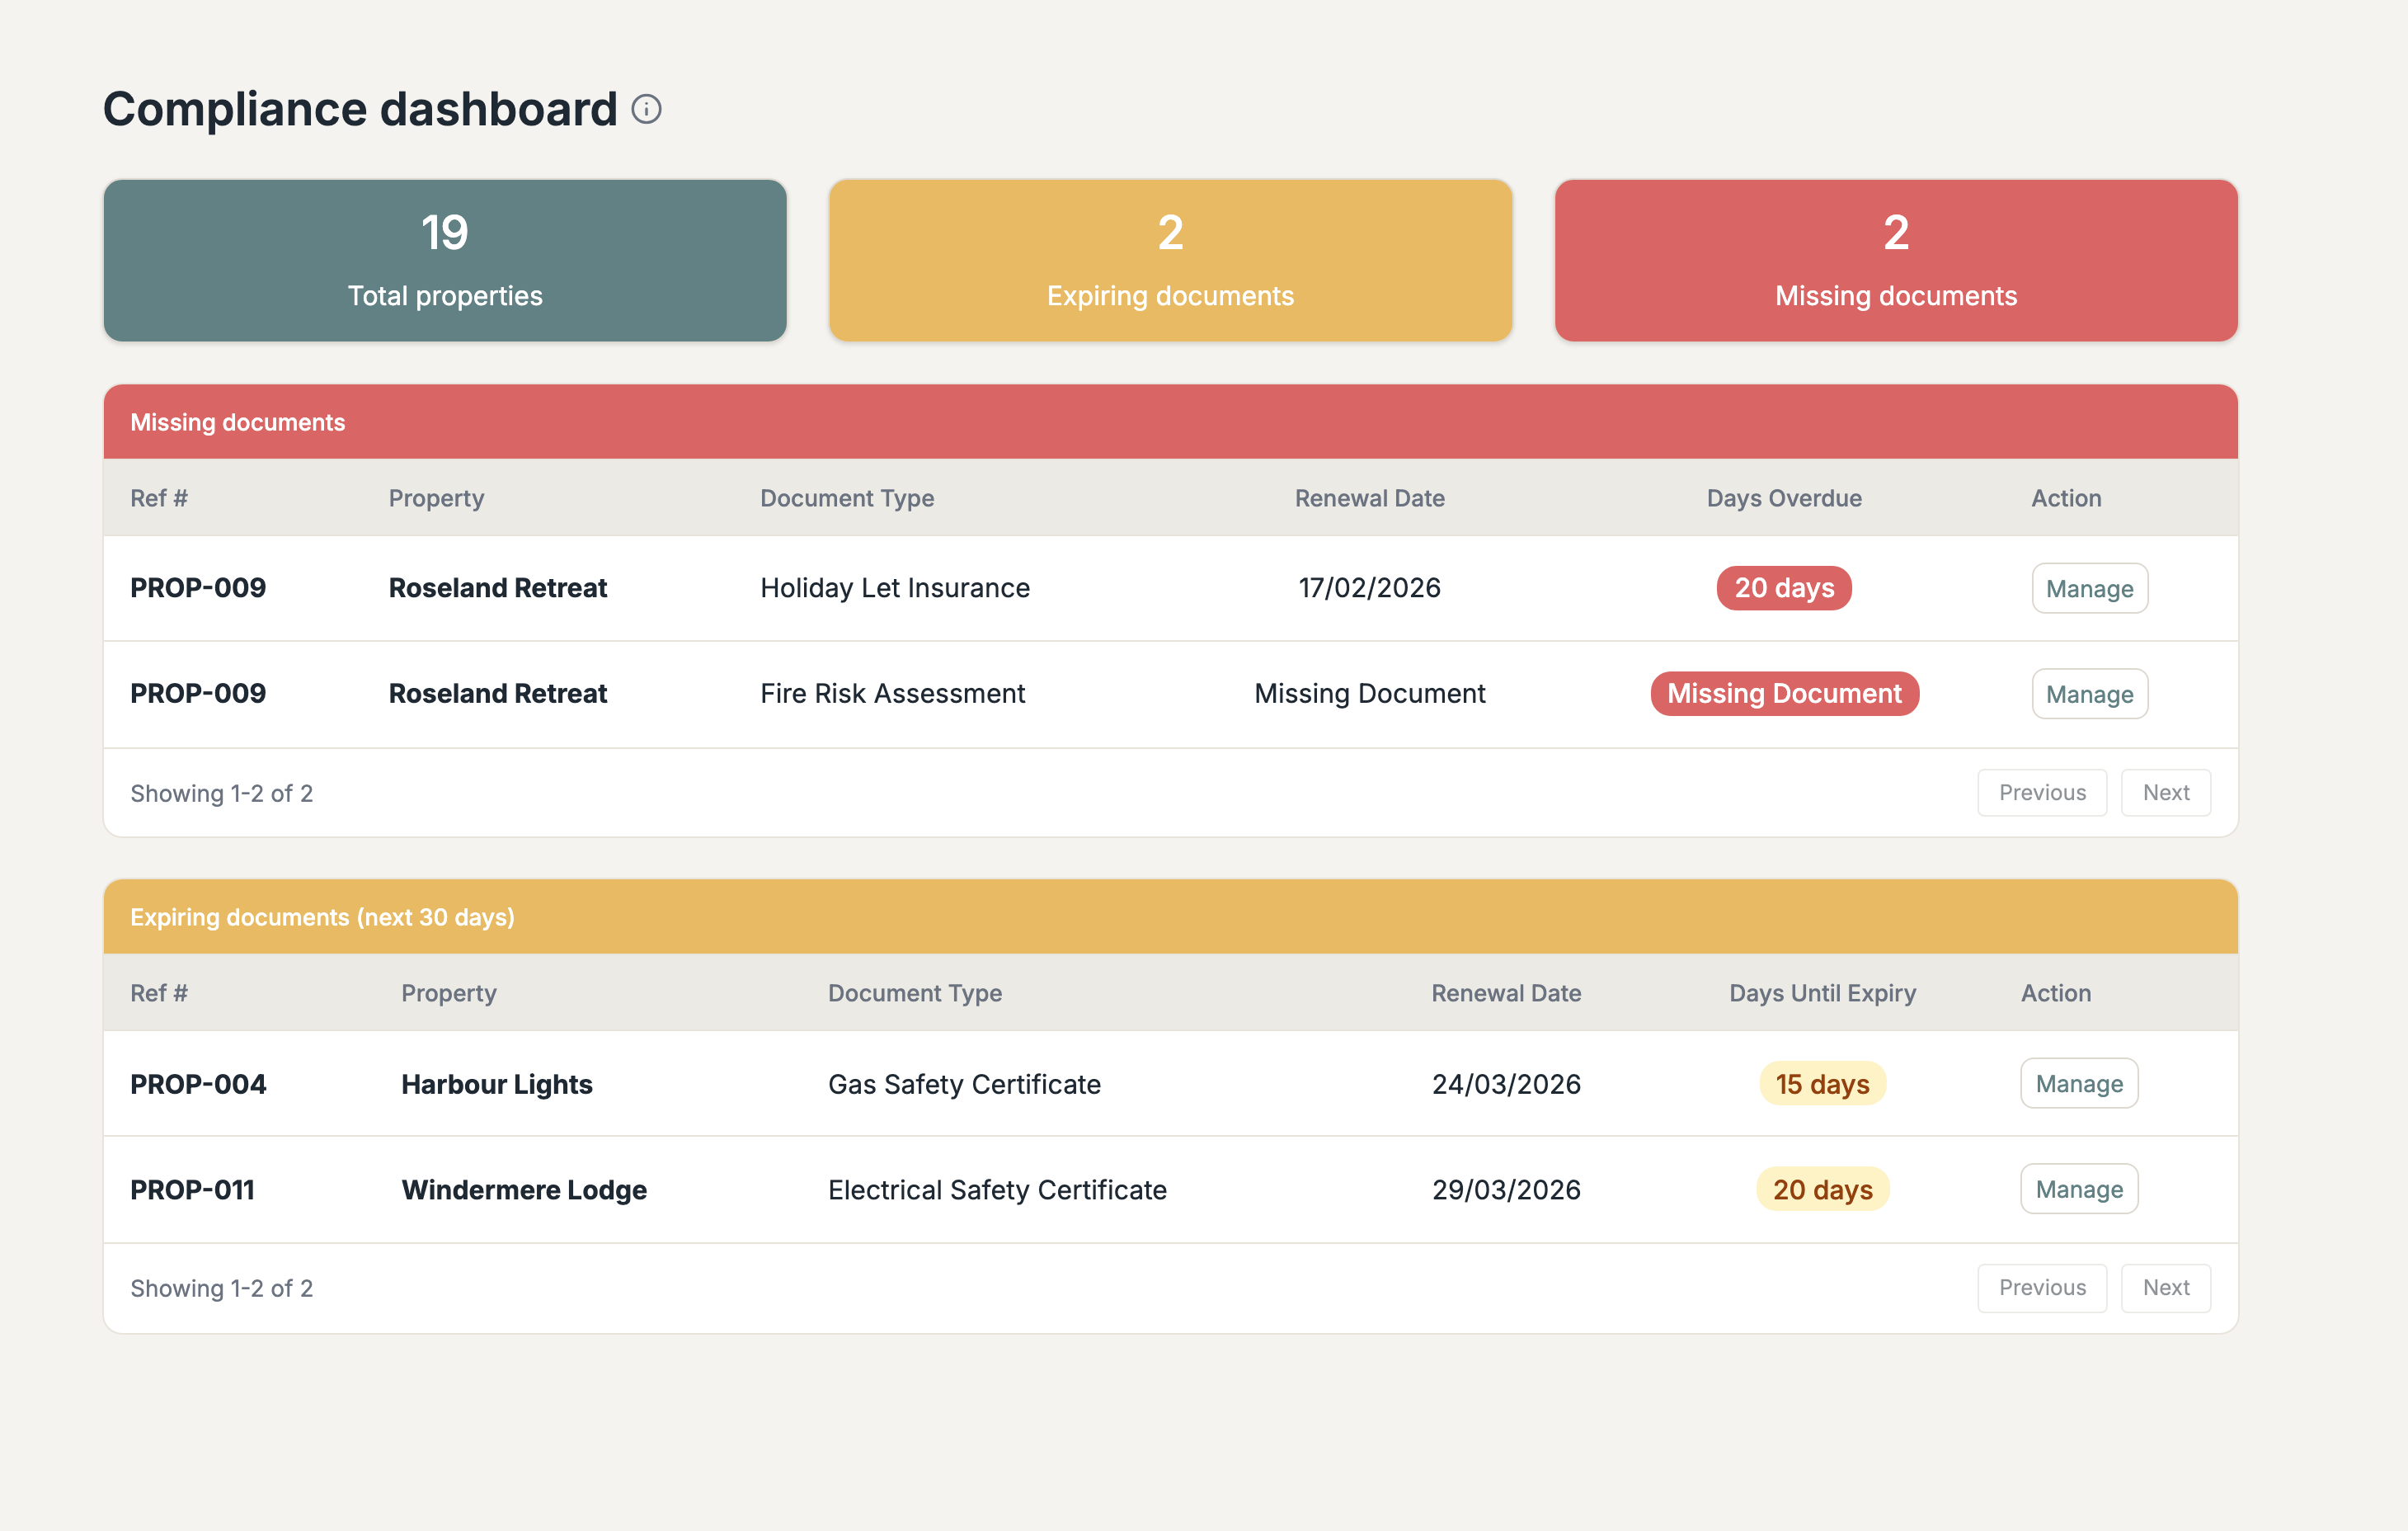Screen dimensions: 2408x1531
Task: Click Previous in the Expiring documents table
Action: click(2042, 1287)
